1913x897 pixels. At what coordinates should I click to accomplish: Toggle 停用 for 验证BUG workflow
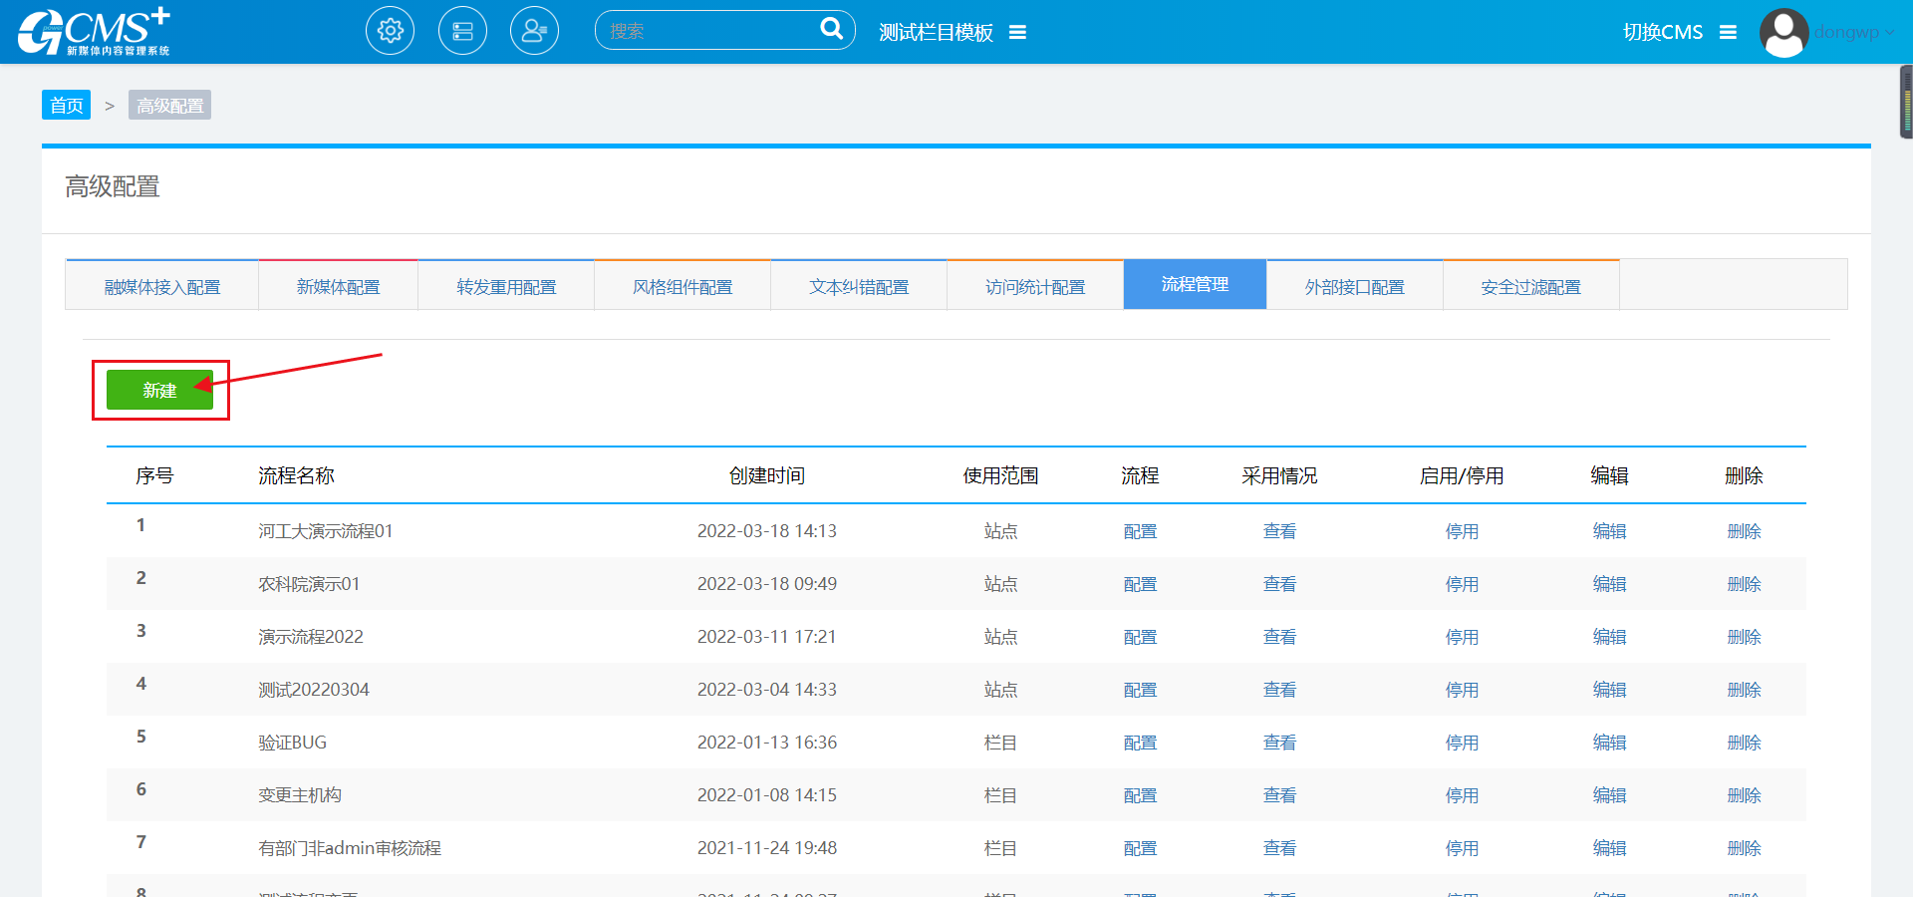point(1462,743)
